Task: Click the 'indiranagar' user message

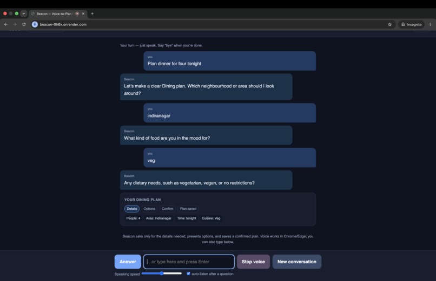Action: 230,113
